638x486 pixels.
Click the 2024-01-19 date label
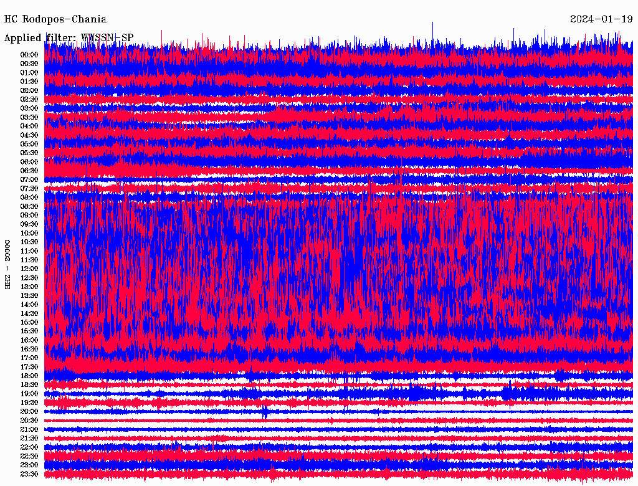pos(601,19)
